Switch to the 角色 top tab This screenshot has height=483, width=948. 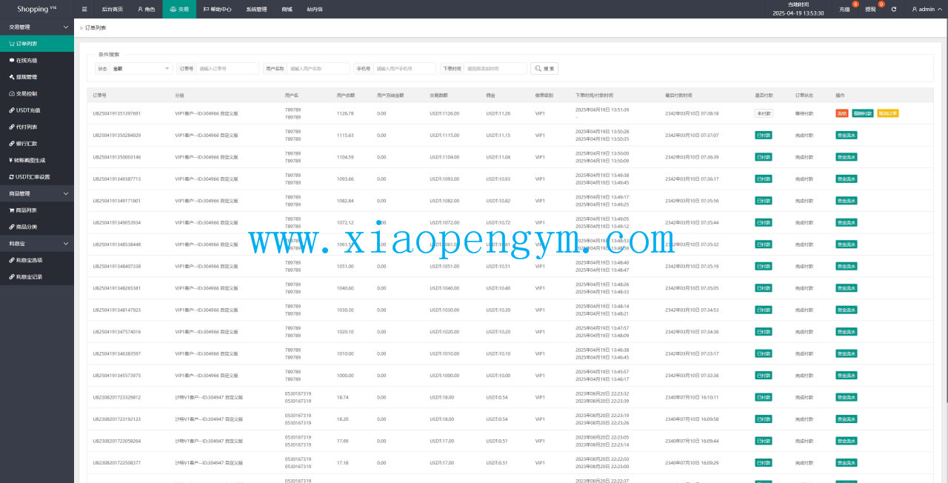[146, 9]
